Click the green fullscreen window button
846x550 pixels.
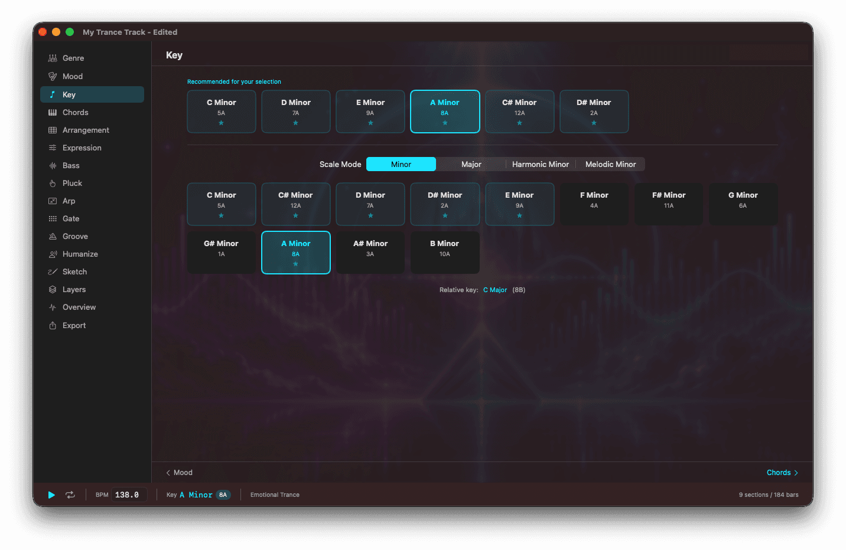(x=70, y=32)
